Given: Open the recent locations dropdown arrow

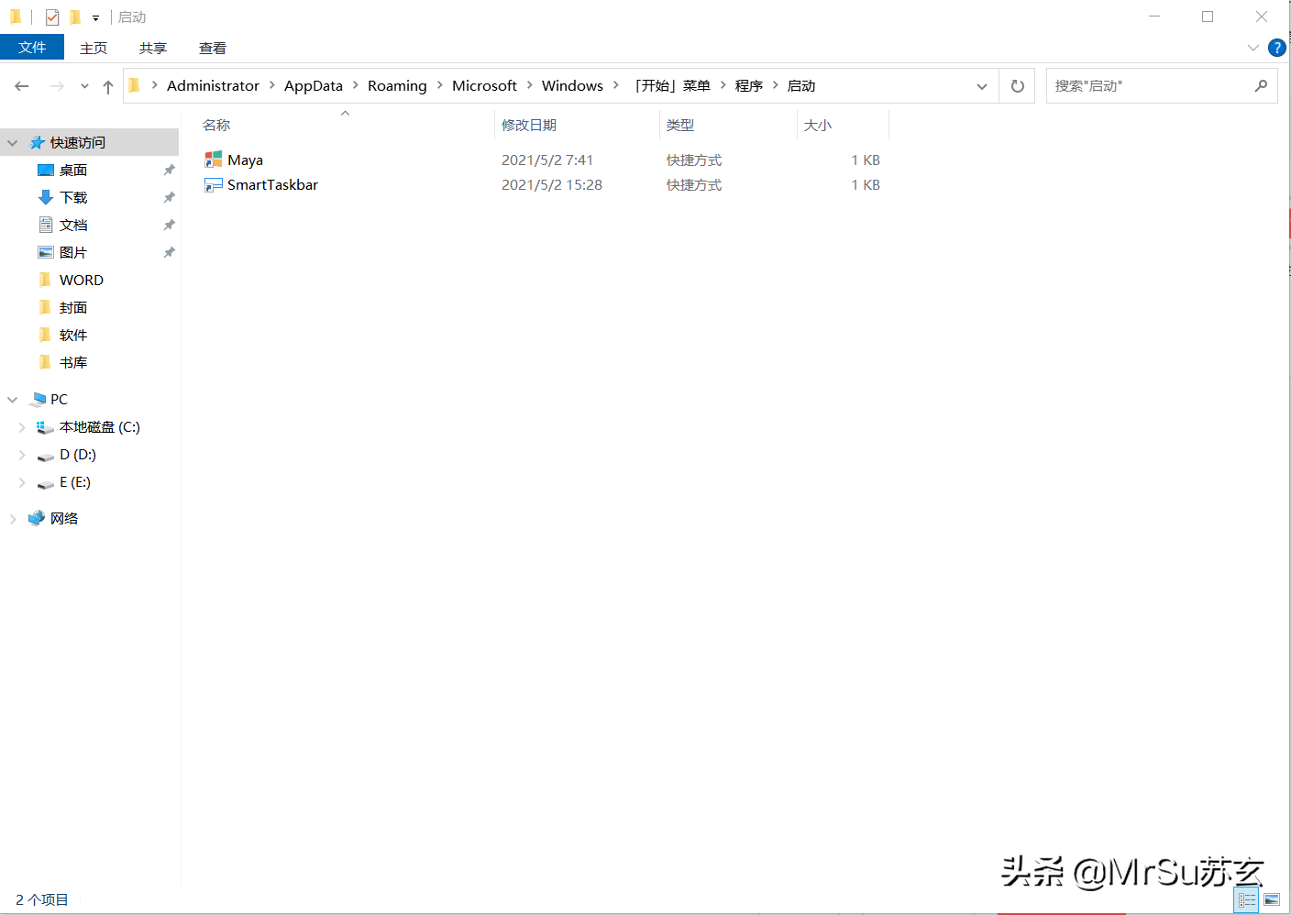Looking at the screenshot, I should (84, 86).
